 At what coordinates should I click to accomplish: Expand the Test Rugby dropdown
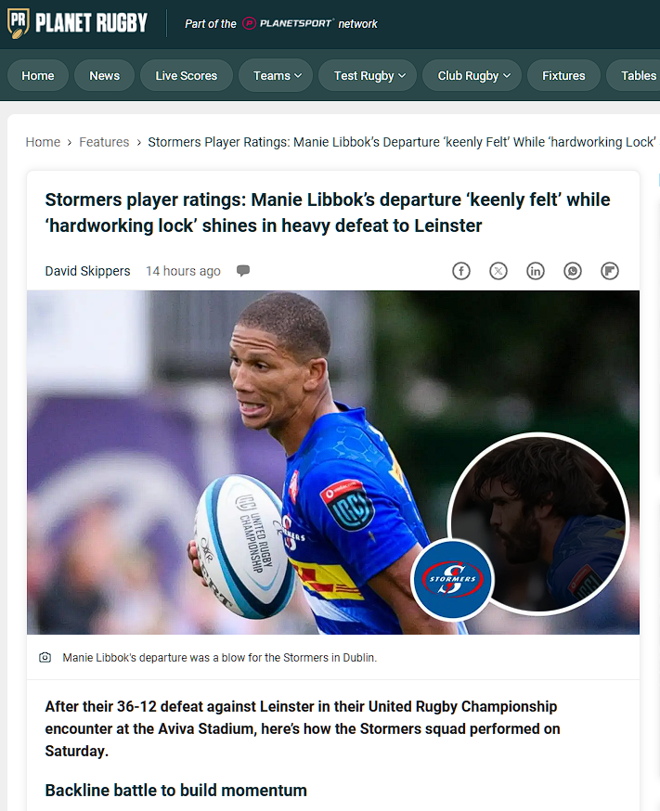click(368, 75)
